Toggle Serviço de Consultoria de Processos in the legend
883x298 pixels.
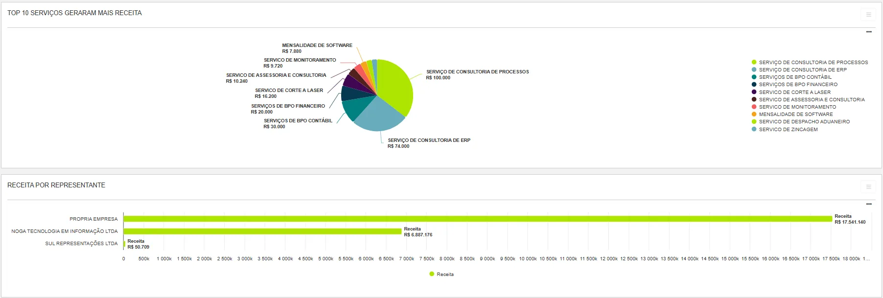(x=813, y=62)
